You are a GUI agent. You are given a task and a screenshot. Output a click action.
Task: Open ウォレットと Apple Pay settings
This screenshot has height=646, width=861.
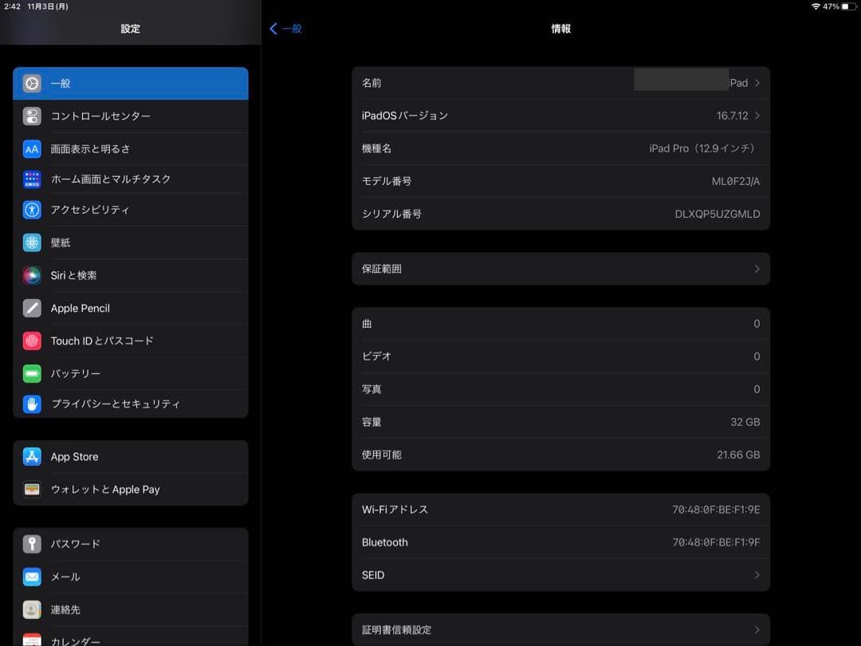(x=31, y=489)
